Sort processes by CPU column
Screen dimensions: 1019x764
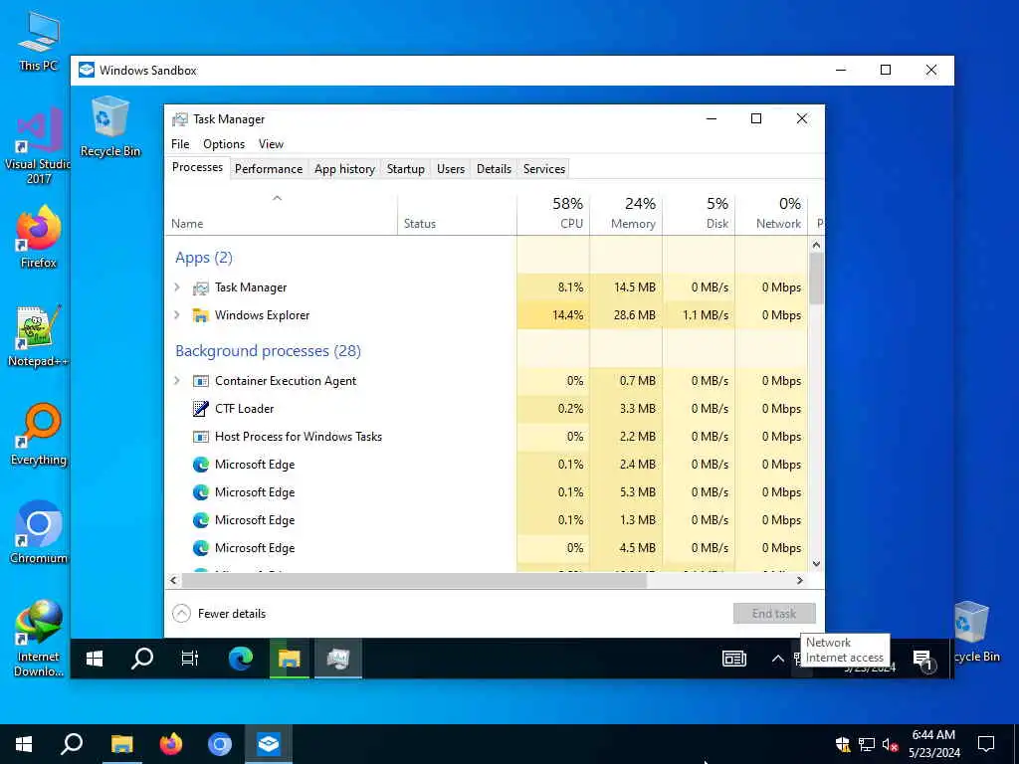pos(553,213)
